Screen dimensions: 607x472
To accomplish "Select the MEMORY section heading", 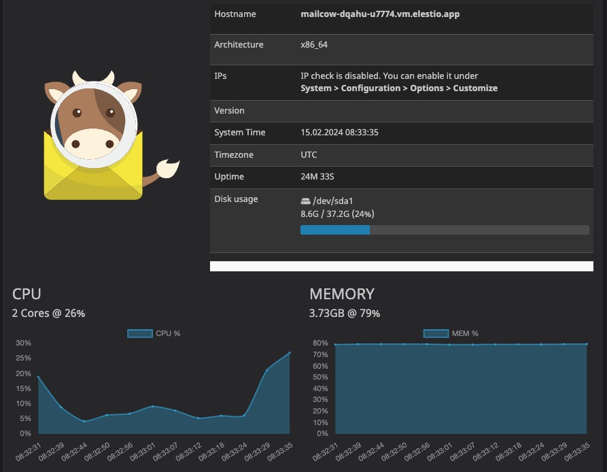I will [341, 294].
